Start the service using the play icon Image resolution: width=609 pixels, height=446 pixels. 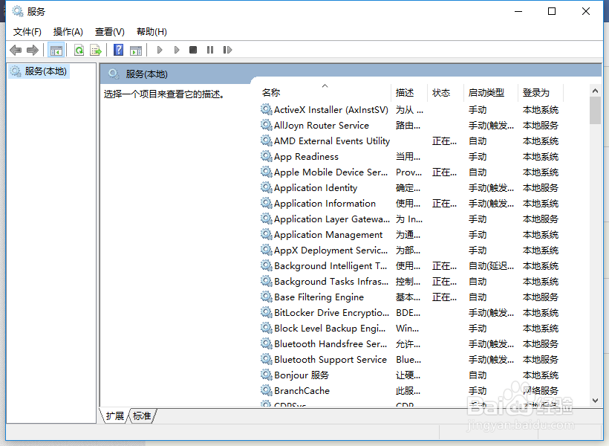tap(159, 50)
